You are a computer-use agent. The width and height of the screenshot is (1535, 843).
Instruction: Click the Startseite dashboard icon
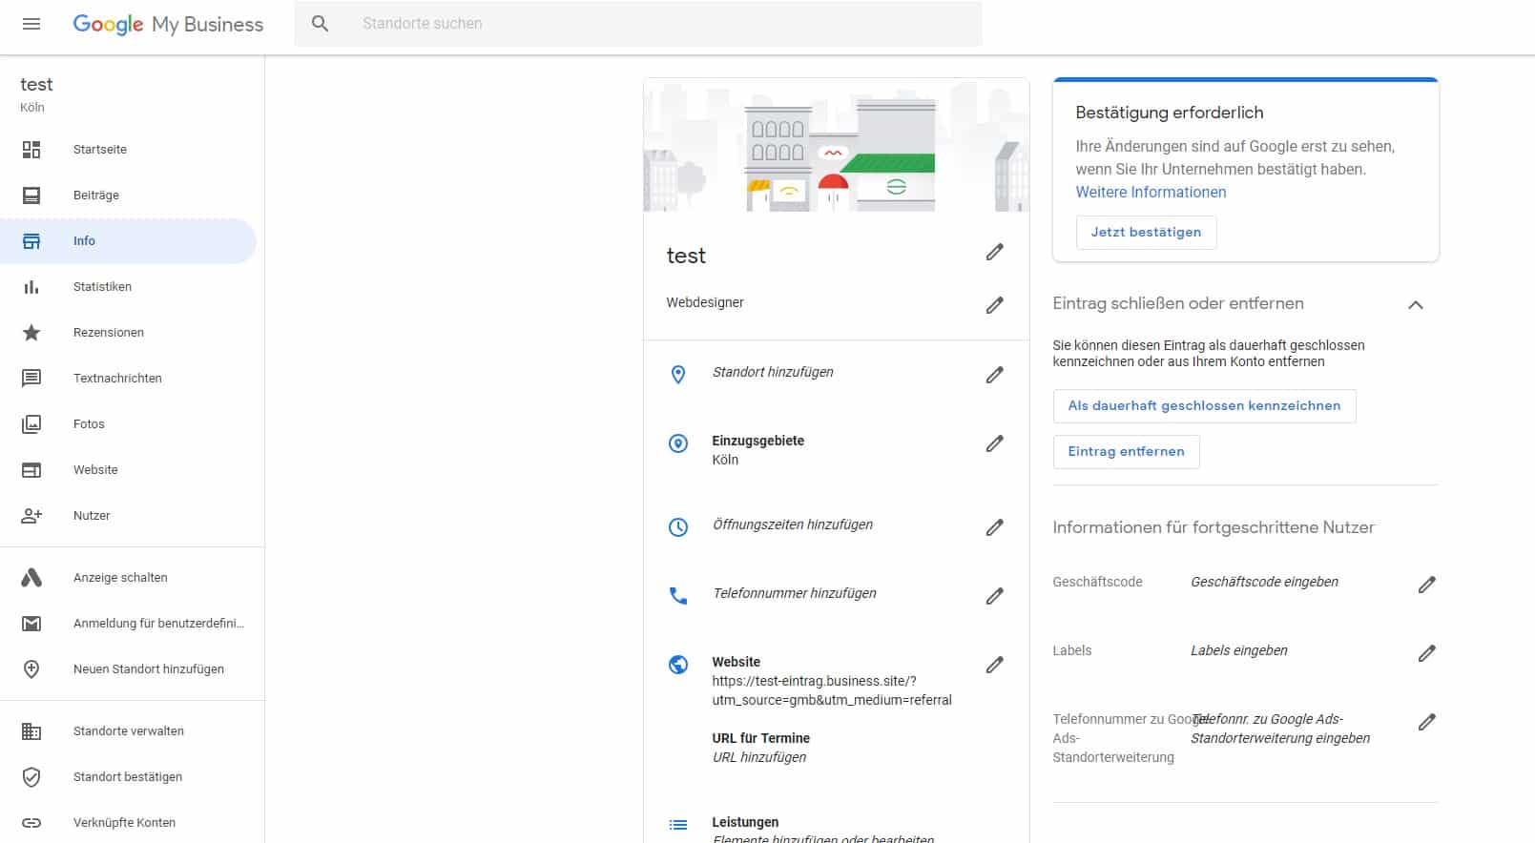[x=31, y=150]
